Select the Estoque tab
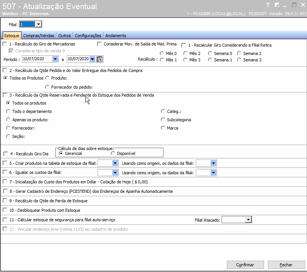 12,36
